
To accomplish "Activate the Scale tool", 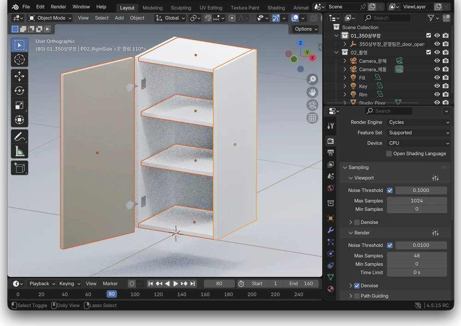I will point(19,105).
